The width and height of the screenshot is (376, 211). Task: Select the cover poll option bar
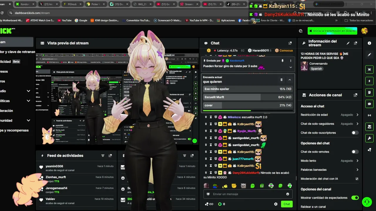click(x=248, y=105)
